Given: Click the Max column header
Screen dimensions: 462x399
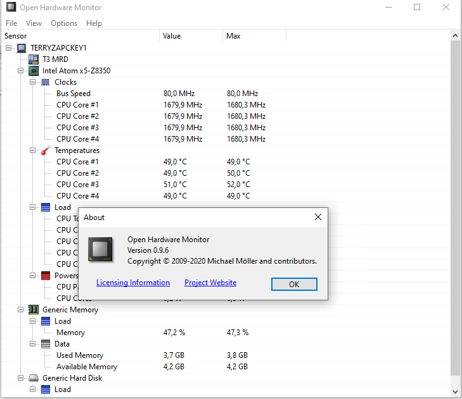Looking at the screenshot, I should 254,36.
